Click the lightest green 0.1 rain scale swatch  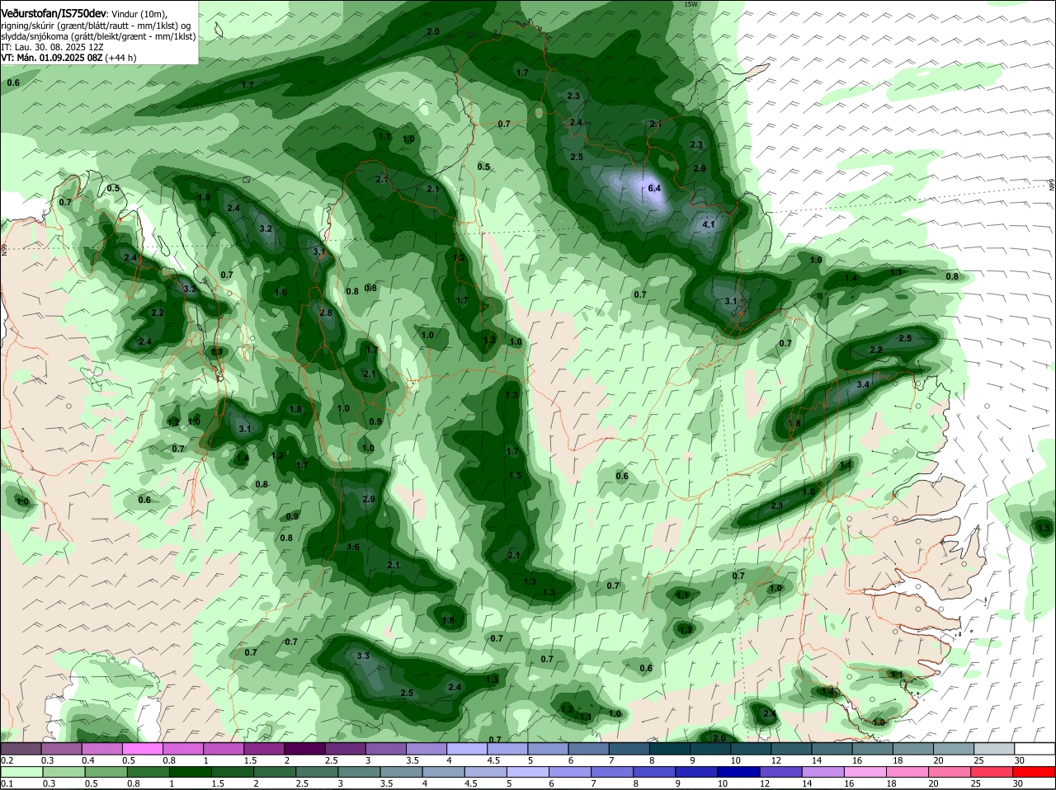21,772
